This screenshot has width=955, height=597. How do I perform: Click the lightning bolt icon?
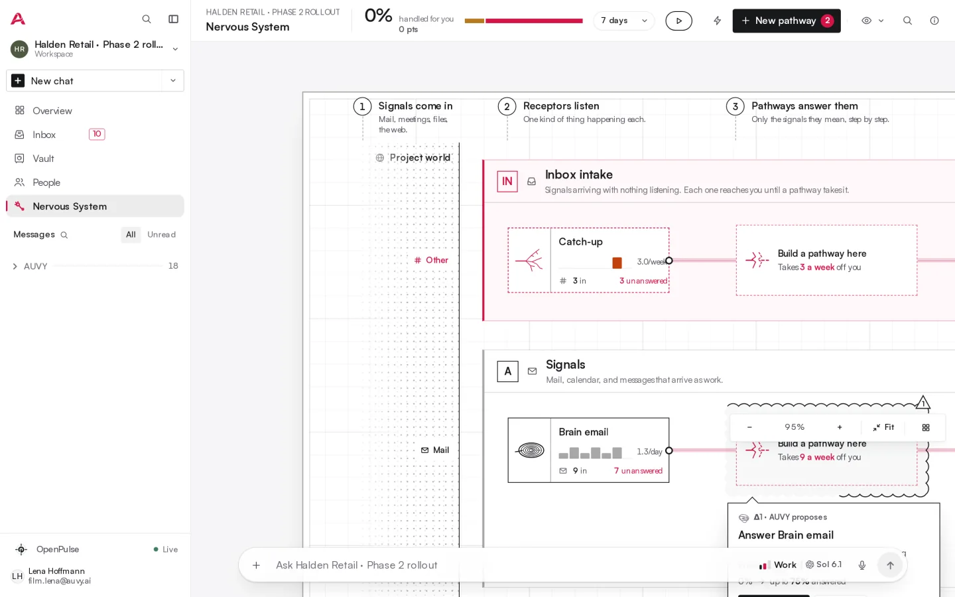click(x=717, y=21)
